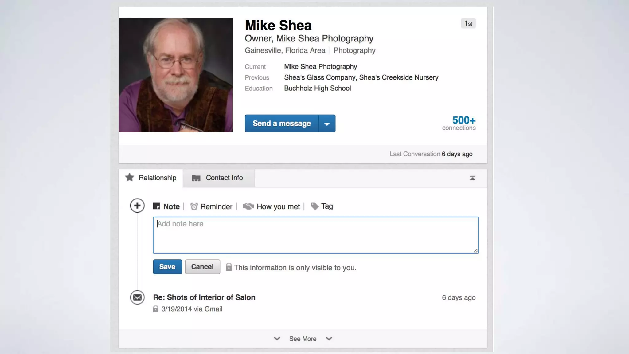Viewport: 629px width, 354px height.
Task: Click the Note icon
Action: [x=156, y=206]
